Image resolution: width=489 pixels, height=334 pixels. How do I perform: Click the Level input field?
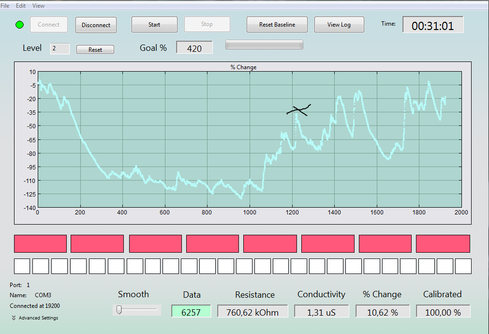pos(60,49)
